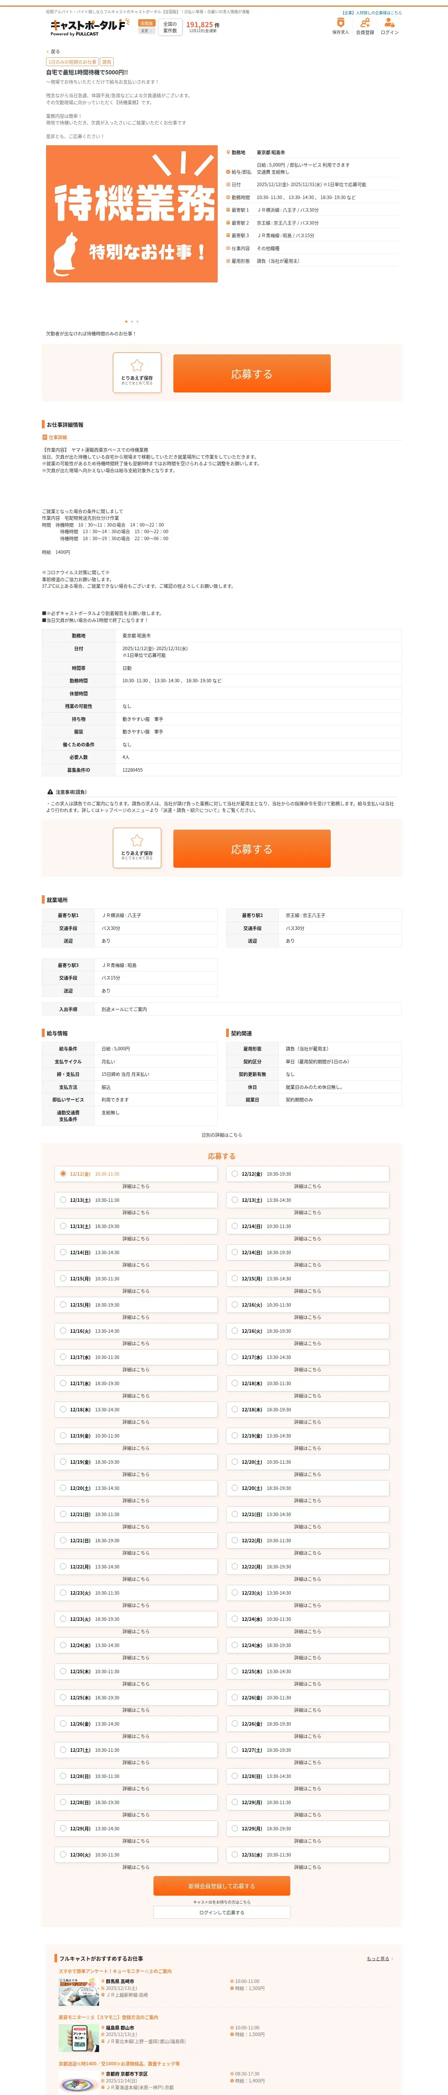Open the 保存求人 saved jobs icon

click(x=341, y=27)
